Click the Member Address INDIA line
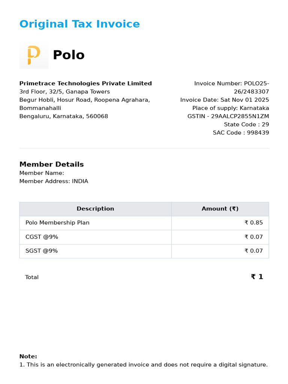This screenshot has width=288, height=384. pyautogui.click(x=54, y=181)
